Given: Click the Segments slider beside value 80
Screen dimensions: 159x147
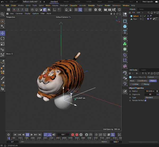Looking at the screenshot, I should pyautogui.click(x=158, y=94).
